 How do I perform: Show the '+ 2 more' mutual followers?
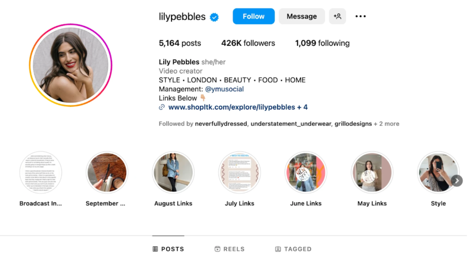386,124
